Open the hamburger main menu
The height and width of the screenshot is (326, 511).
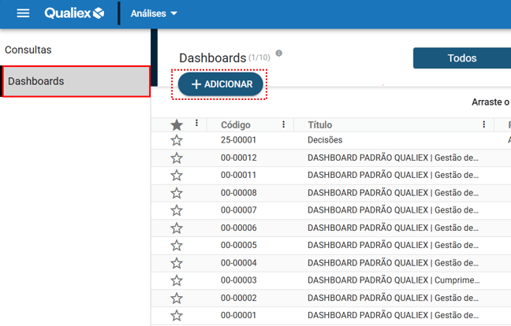[23, 13]
